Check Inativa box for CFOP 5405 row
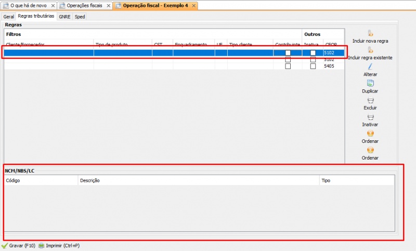This screenshot has width=416, height=251. (313, 66)
